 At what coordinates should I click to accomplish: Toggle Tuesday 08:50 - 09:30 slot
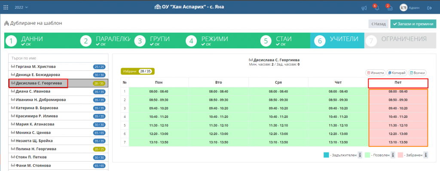click(219, 100)
